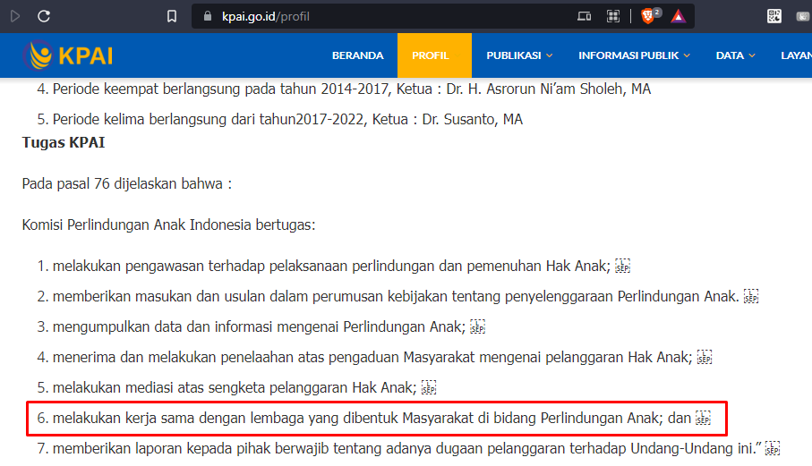Click the Brave Rewards triangle icon
Image resolution: width=812 pixels, height=466 pixels.
(679, 17)
